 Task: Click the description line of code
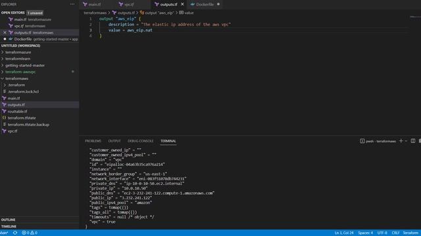click(x=170, y=24)
